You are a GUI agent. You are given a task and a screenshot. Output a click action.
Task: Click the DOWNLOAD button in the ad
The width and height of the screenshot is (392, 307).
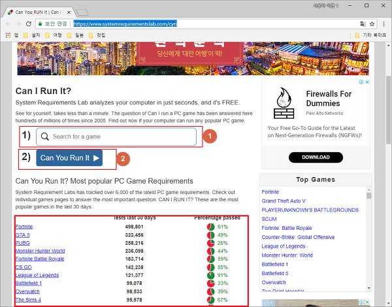316,157
